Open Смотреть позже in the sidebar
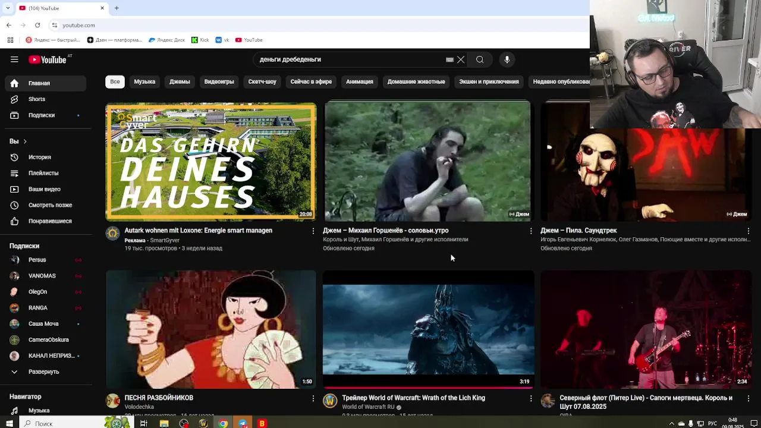 (x=45, y=205)
